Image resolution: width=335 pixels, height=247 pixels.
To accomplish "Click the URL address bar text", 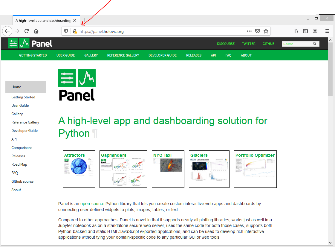I will (102, 31).
